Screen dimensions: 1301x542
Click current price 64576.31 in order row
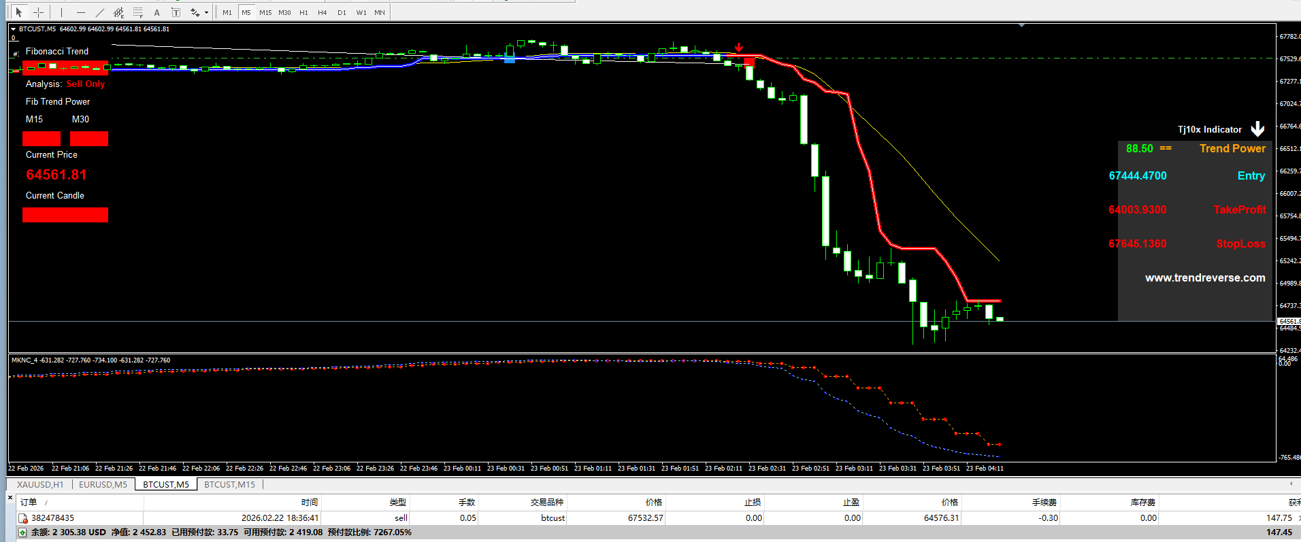942,518
